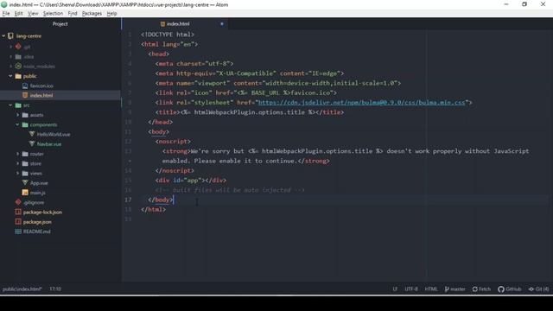Image resolution: width=553 pixels, height=311 pixels.
Task: Collapse the lang-centre project root
Action: (3, 36)
